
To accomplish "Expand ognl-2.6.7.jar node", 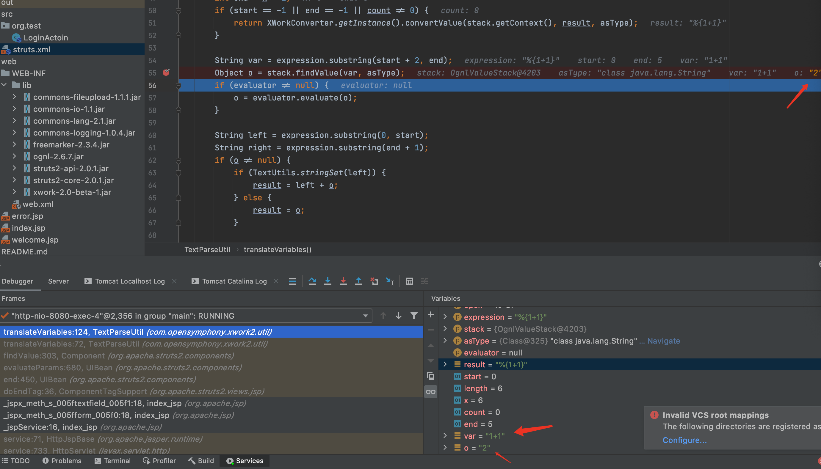I will pyautogui.click(x=14, y=156).
